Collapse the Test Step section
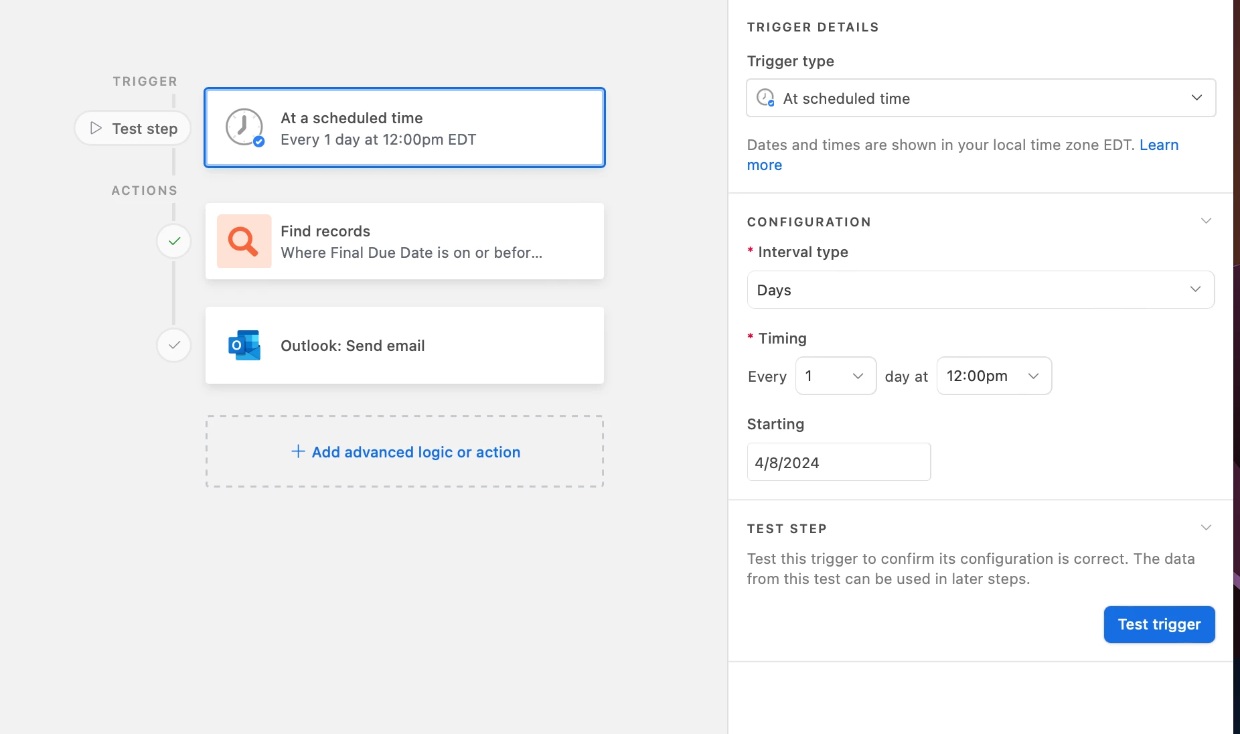1240x734 pixels. coord(1206,528)
